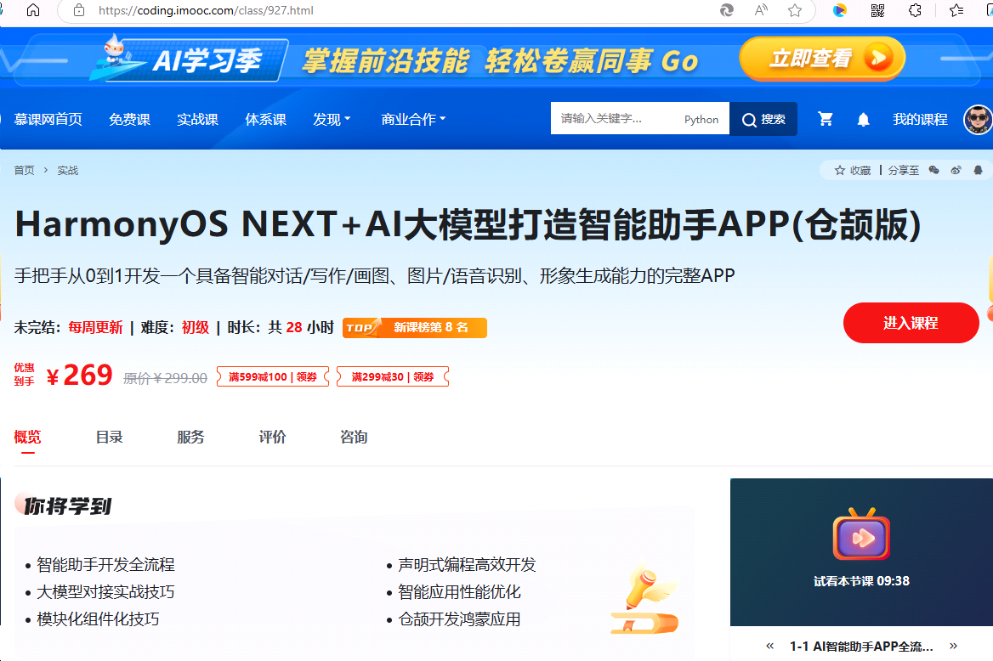Click the browser address bar URL
Viewport: 993px width, 661px height.
click(x=206, y=10)
